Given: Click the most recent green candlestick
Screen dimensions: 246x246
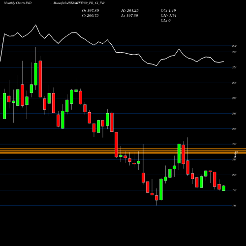Looking at the screenshot, I should click(223, 188).
